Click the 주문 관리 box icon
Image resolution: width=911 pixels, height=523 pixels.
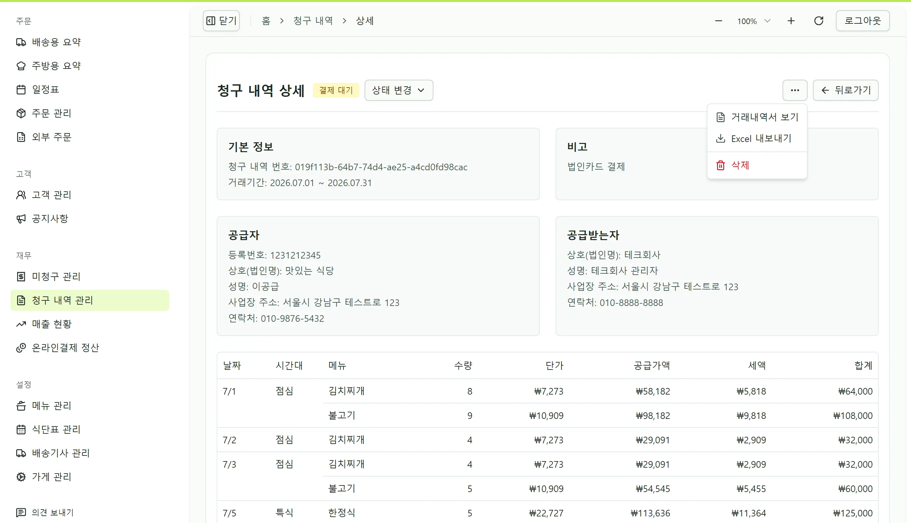coord(21,113)
